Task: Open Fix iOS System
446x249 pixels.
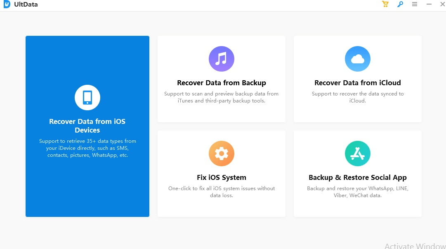Action: pos(221,177)
